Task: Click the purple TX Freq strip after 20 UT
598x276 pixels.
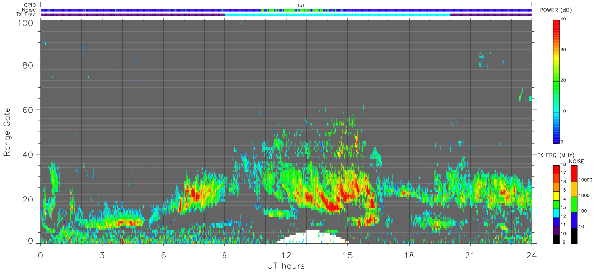Action: click(491, 14)
